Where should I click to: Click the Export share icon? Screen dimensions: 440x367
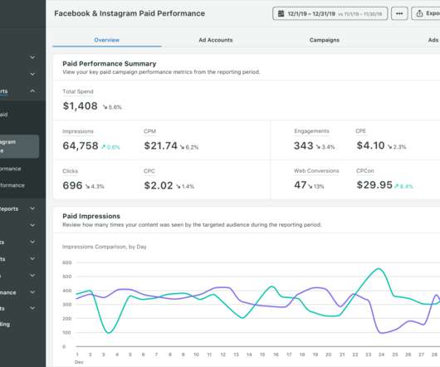(419, 13)
